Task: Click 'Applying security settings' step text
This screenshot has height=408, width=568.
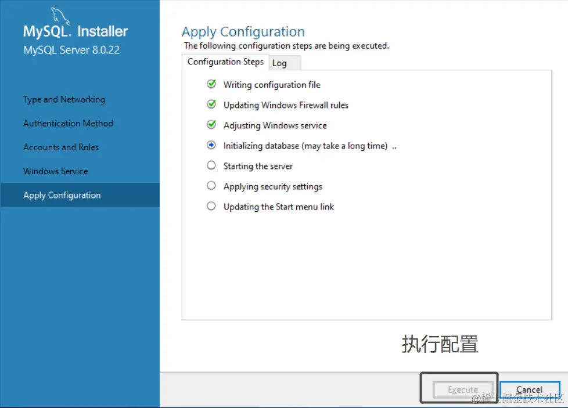Action: point(273,186)
